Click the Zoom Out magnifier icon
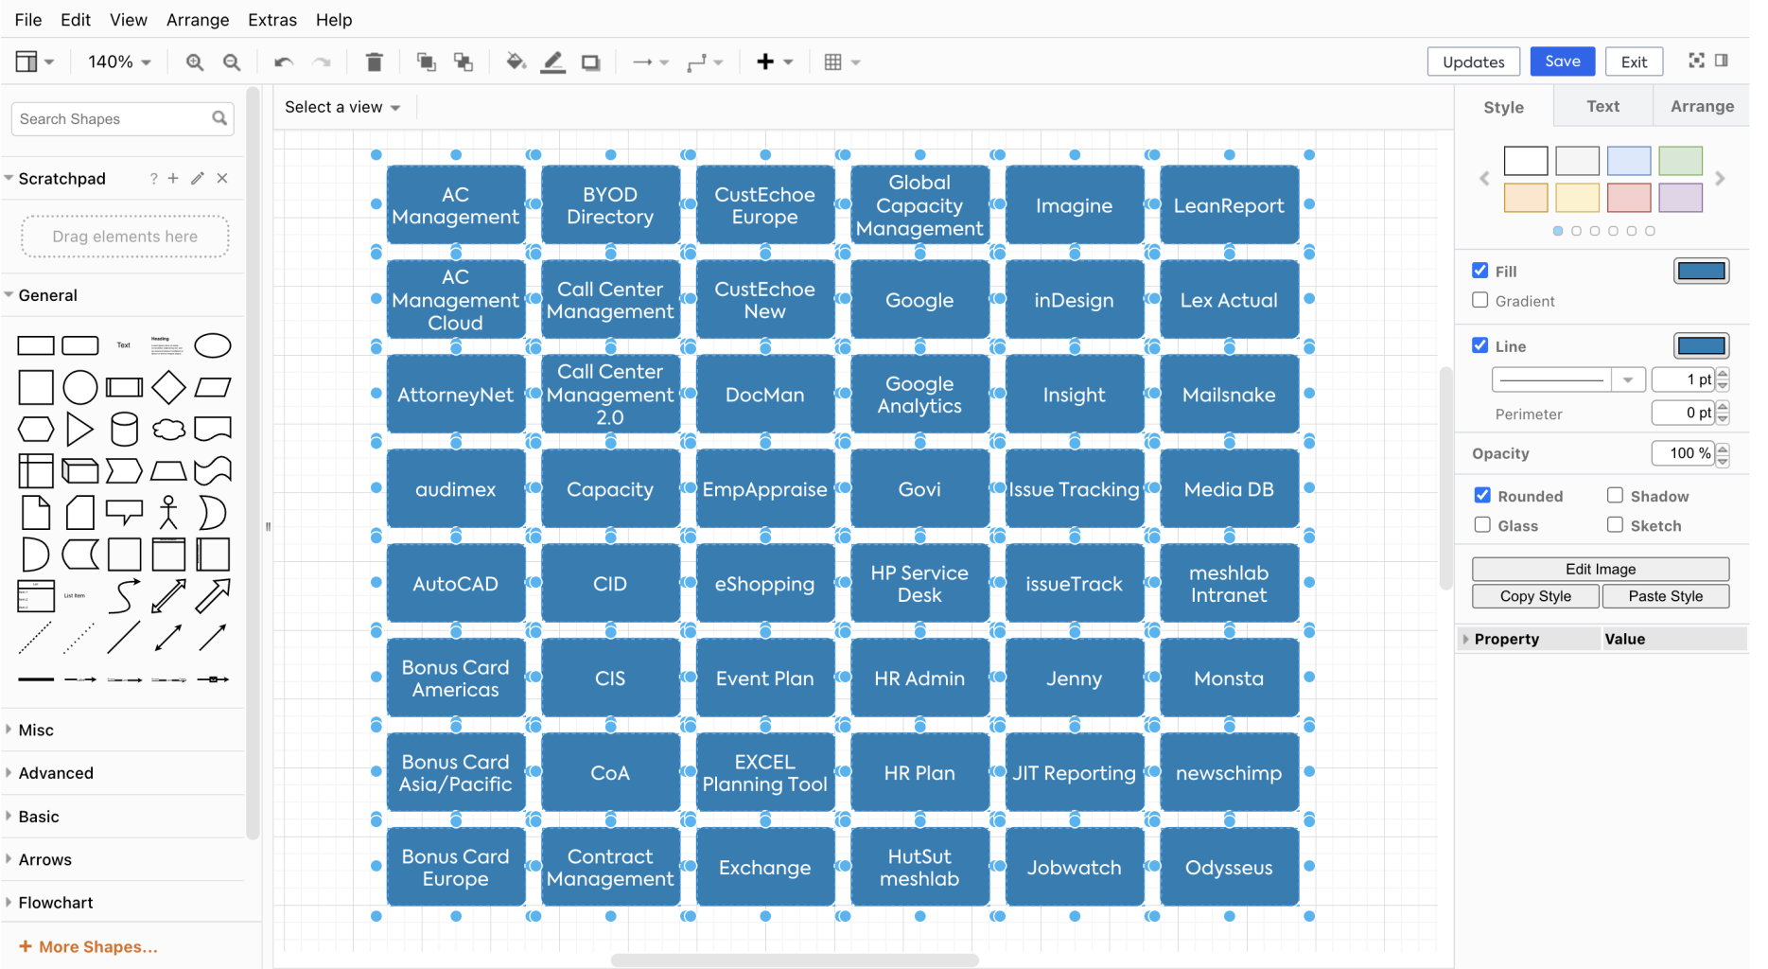The height and width of the screenshot is (969, 1768). point(232,62)
